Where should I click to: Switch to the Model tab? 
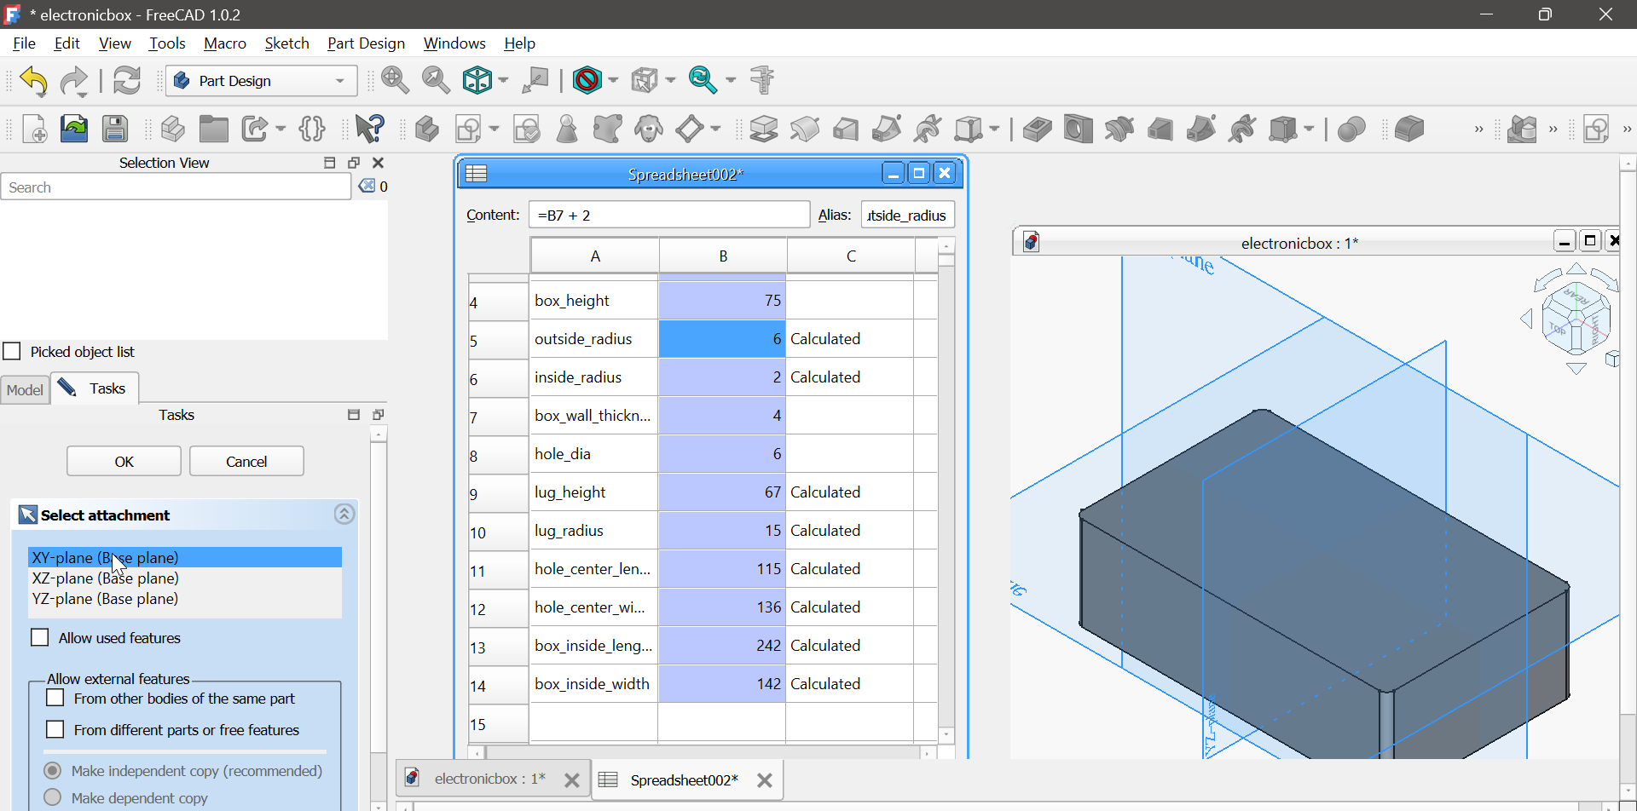[x=25, y=389]
